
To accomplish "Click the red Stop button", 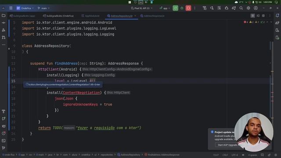I will pos(188,8).
